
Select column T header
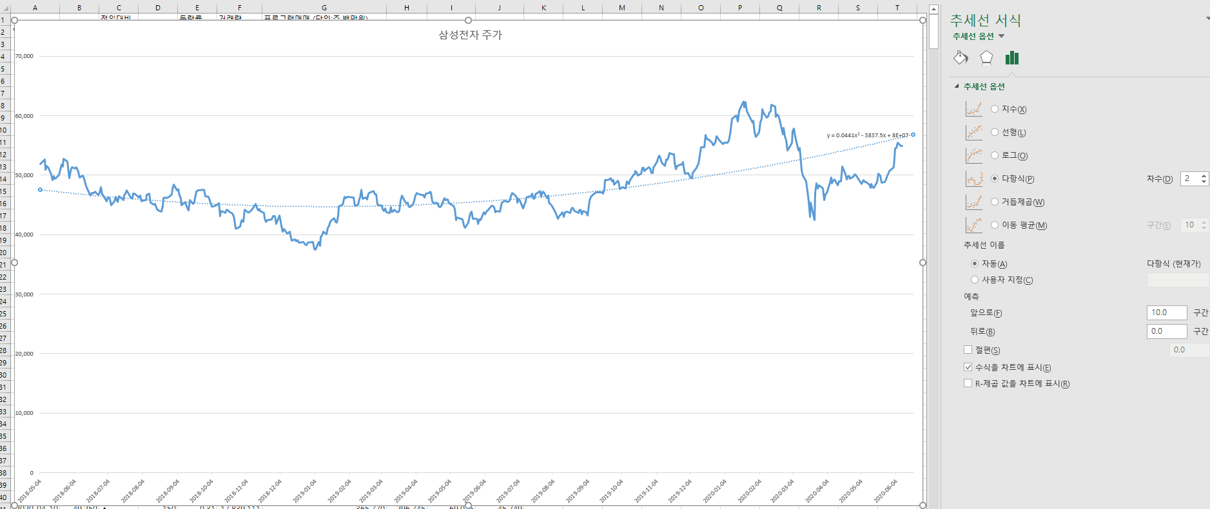897,8
